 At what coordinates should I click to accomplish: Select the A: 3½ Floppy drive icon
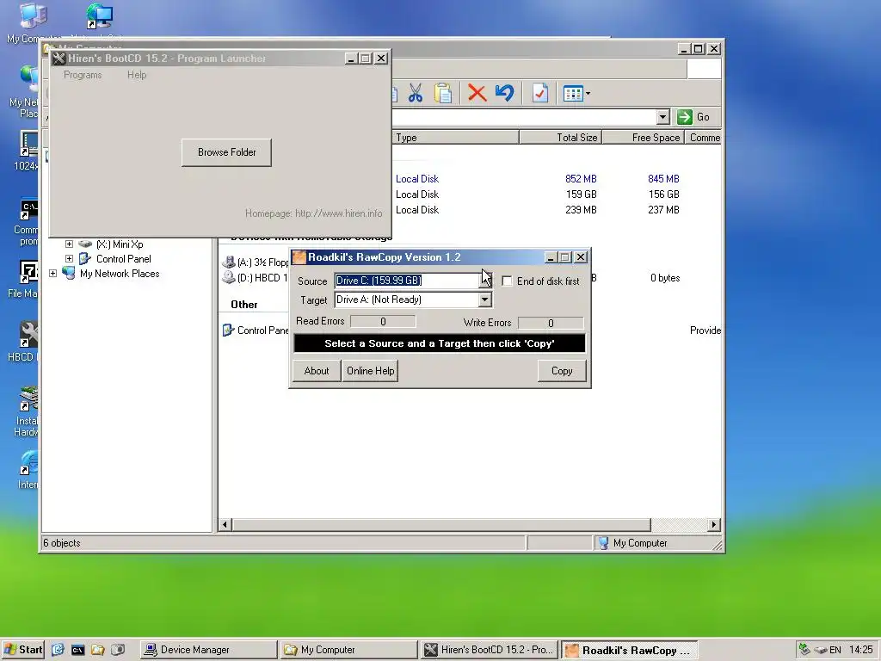(228, 262)
